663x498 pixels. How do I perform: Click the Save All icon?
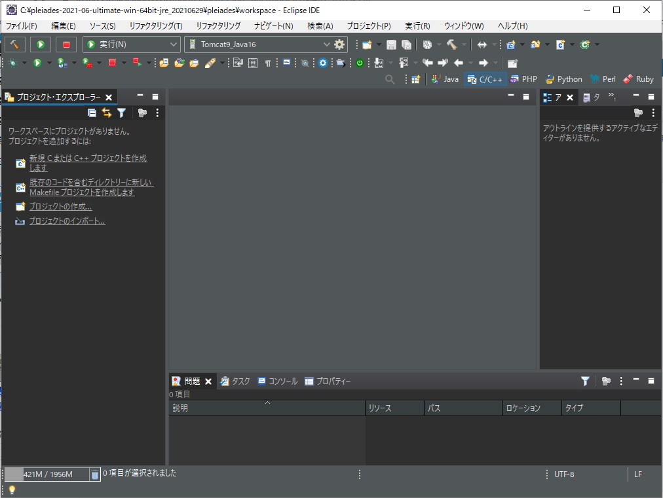pyautogui.click(x=406, y=44)
